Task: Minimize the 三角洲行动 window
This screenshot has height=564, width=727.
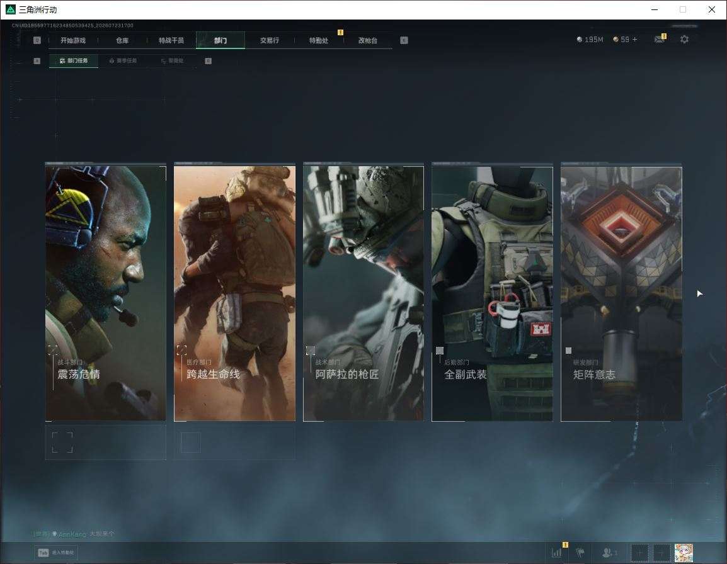Action: [655, 9]
